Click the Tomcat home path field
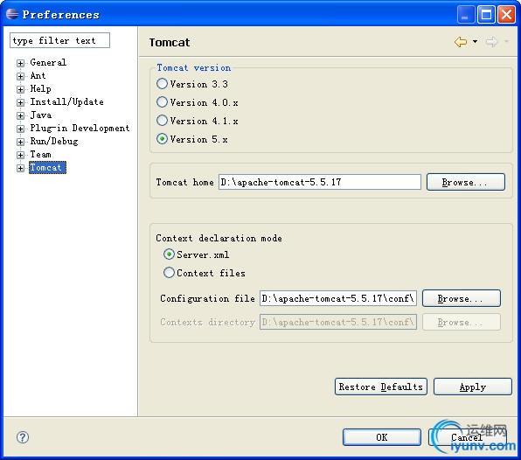The height and width of the screenshot is (460, 521). [320, 182]
